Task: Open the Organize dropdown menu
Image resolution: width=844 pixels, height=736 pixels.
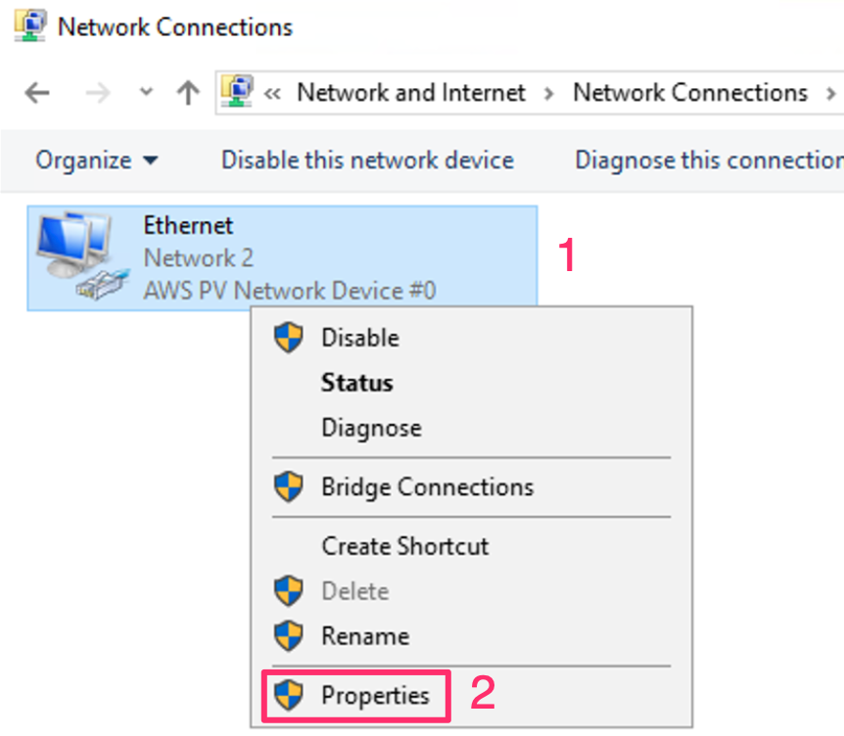Action: point(96,160)
